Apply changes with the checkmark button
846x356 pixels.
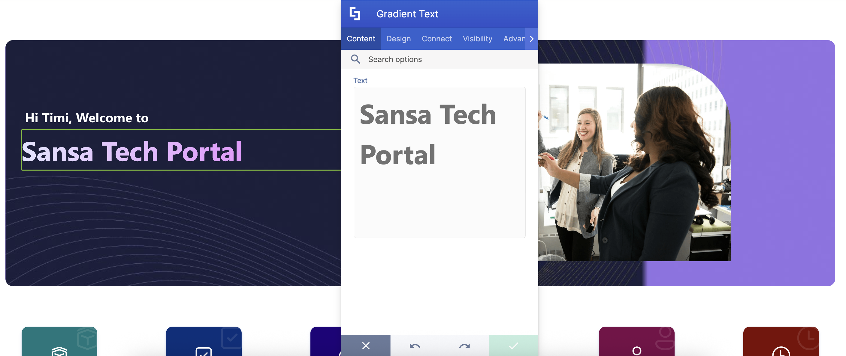(x=513, y=345)
